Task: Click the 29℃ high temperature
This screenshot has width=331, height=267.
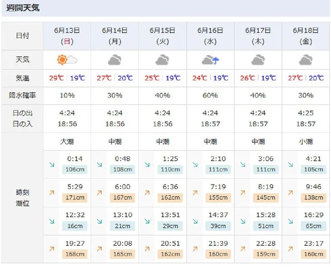Action: pos(56,78)
